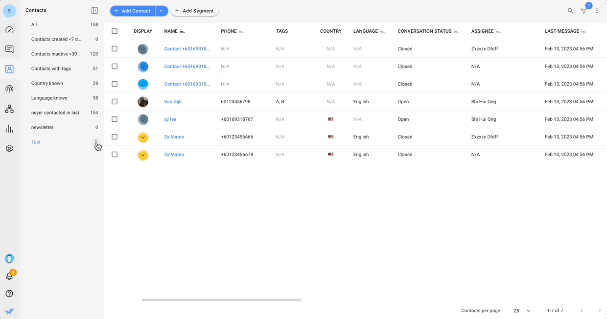This screenshot has width=607, height=319.
Task: Click the search magnifier icon
Action: [x=570, y=11]
